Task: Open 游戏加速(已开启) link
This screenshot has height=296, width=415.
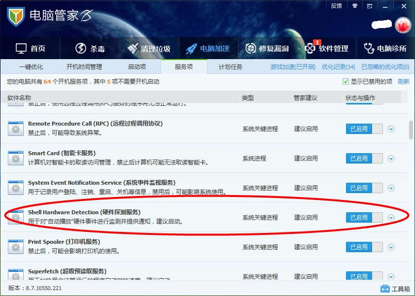Action: point(293,67)
